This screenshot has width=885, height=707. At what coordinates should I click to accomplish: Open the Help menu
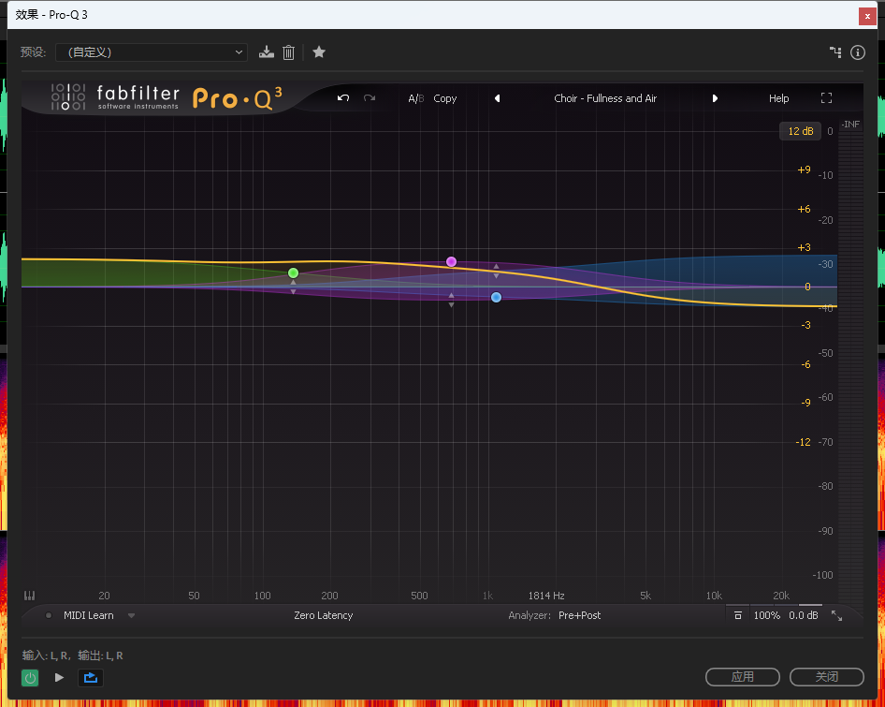tap(779, 98)
